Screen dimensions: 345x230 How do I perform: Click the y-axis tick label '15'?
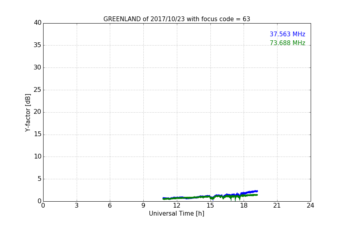pyautogui.click(x=38, y=134)
